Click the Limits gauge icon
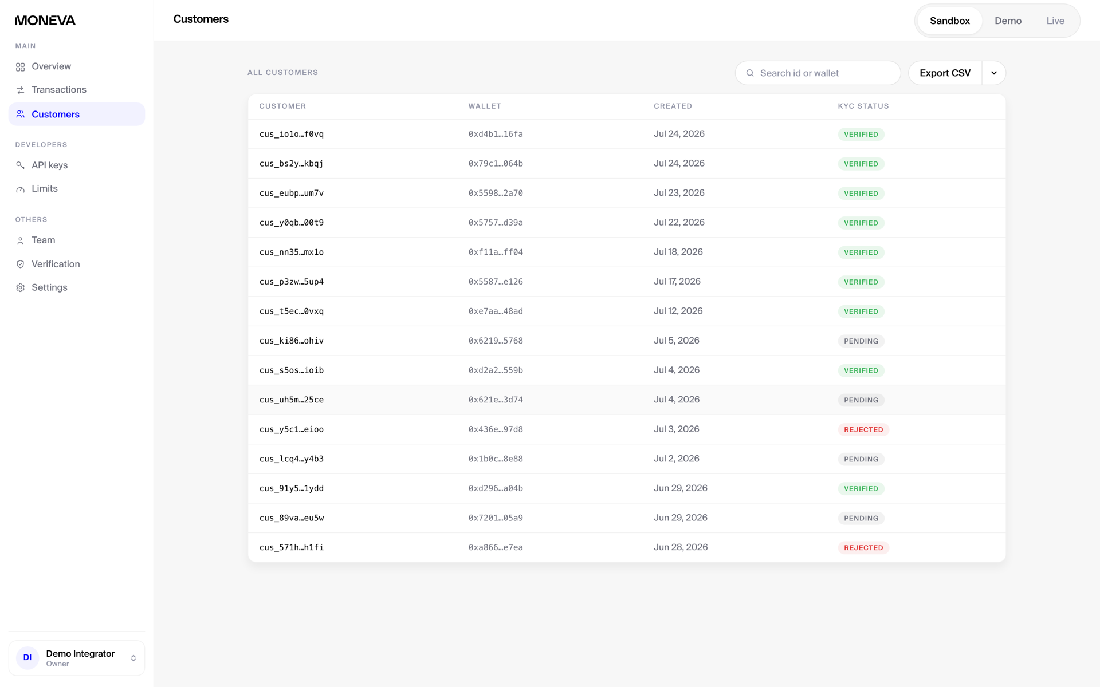Image resolution: width=1100 pixels, height=687 pixels. click(21, 189)
